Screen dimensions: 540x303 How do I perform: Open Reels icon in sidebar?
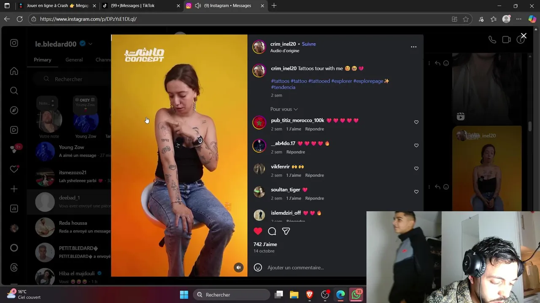coord(14,130)
